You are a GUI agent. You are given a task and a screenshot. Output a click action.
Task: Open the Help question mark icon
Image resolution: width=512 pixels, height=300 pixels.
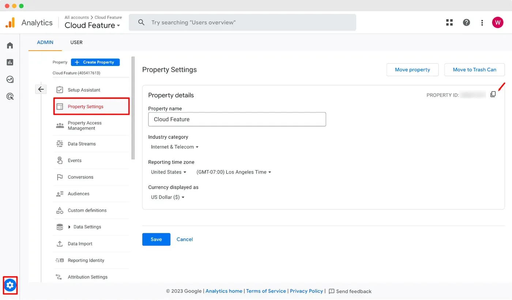click(466, 23)
